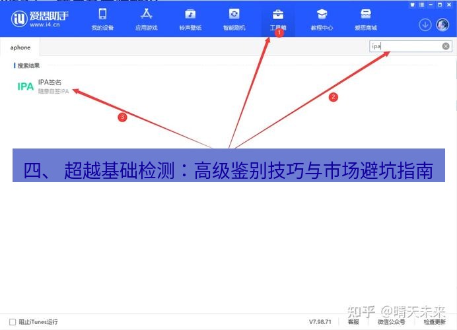The width and height of the screenshot is (457, 330).
Task: Click the download manager arrow icon
Action: [x=425, y=25]
